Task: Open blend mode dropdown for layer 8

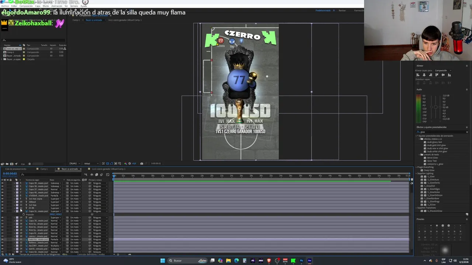Action: (x=56, y=196)
